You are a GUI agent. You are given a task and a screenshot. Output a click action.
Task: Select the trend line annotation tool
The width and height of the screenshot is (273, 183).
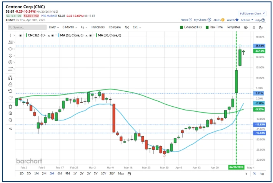(x=10, y=42)
